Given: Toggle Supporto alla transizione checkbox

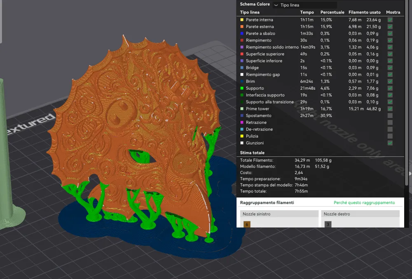Looking at the screenshot, I should 390,102.
